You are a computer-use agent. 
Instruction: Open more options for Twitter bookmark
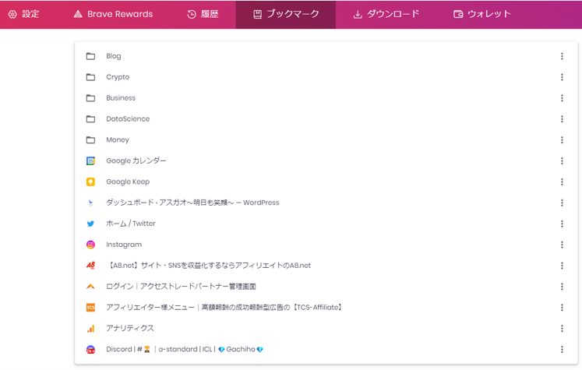pos(562,224)
